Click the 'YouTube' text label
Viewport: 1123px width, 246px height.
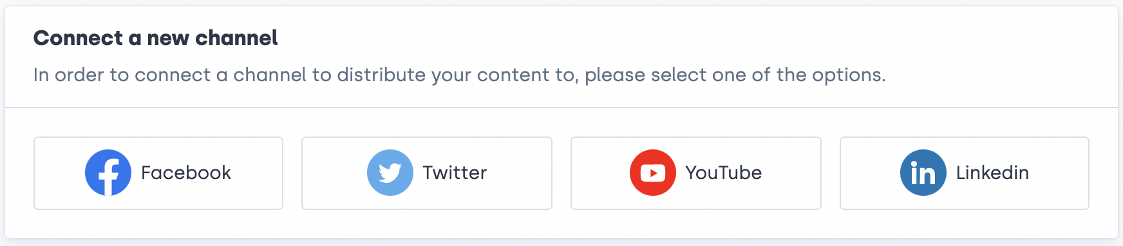click(x=724, y=173)
